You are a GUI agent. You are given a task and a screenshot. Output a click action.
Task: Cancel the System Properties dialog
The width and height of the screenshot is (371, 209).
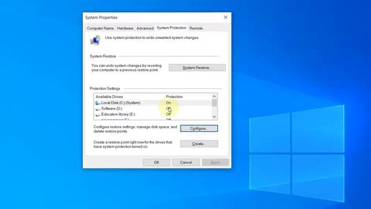[x=185, y=163]
